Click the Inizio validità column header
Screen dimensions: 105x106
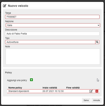[x=50, y=88]
